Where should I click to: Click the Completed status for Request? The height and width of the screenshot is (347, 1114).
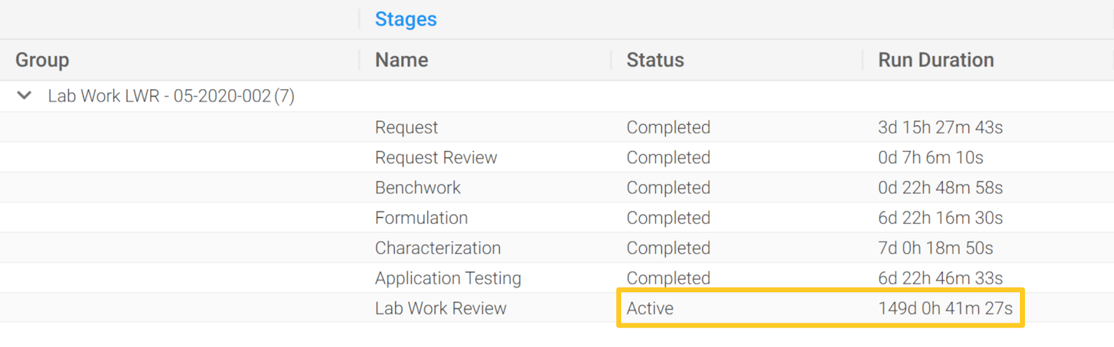click(x=668, y=127)
